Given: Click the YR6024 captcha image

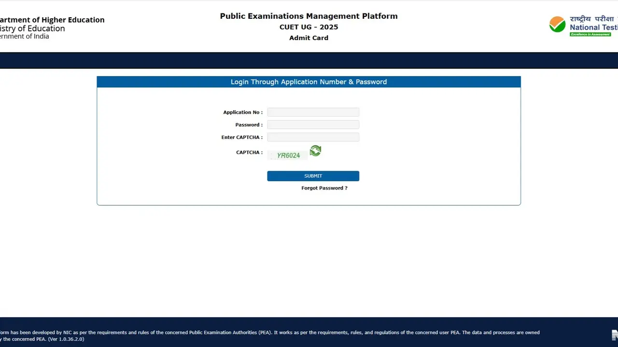Looking at the screenshot, I should click(x=288, y=155).
